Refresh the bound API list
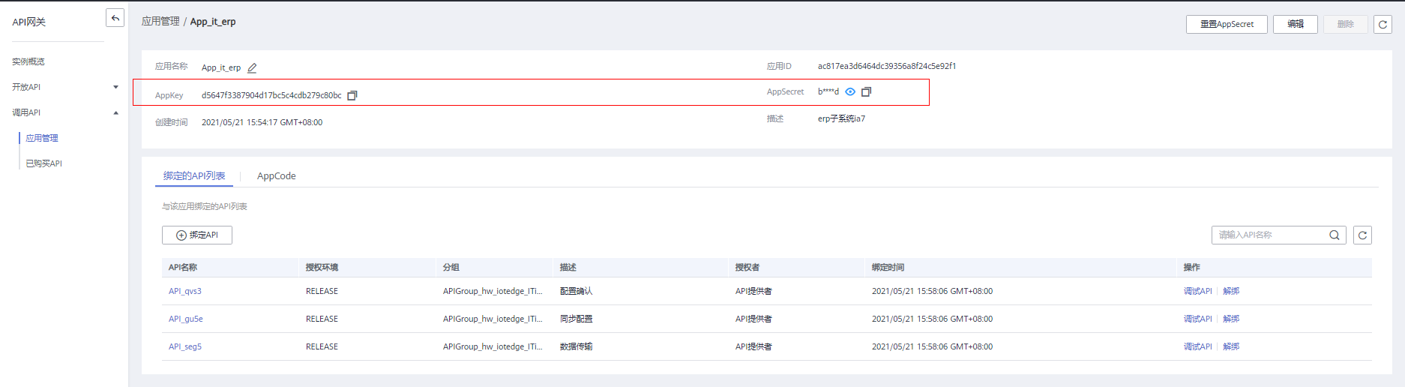1405x387 pixels. point(1362,235)
